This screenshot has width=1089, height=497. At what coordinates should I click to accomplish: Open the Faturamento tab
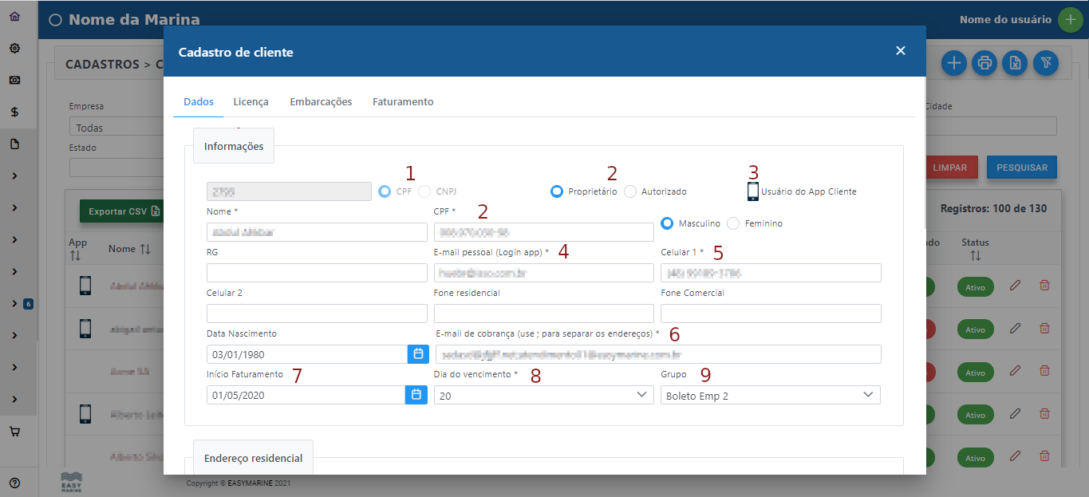coord(403,102)
